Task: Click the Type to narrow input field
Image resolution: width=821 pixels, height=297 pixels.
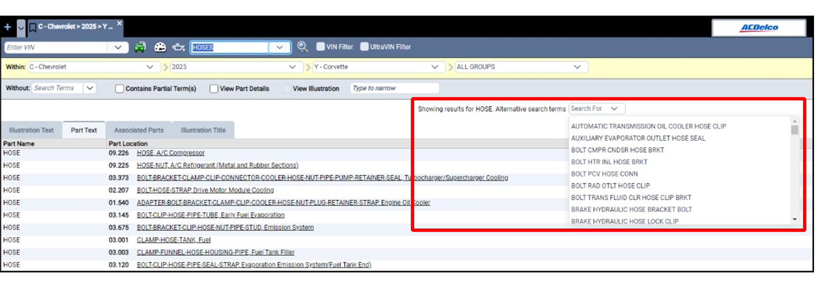Action: (394, 88)
